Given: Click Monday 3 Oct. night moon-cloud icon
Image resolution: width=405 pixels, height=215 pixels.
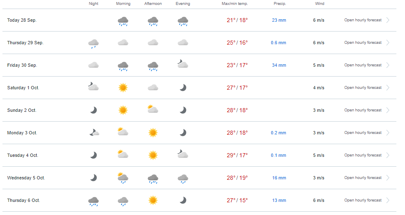Looking at the screenshot, I should pos(94,133).
